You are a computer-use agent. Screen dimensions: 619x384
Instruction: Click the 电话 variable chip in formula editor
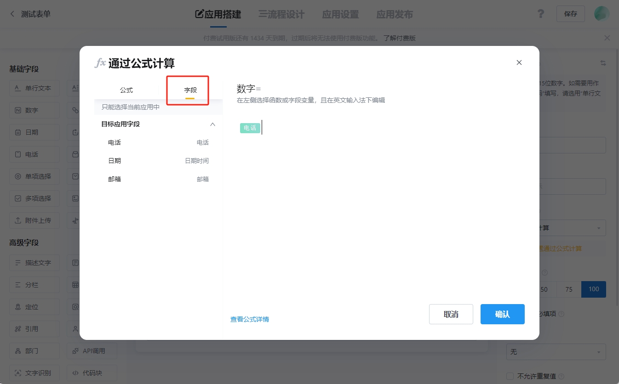(250, 128)
